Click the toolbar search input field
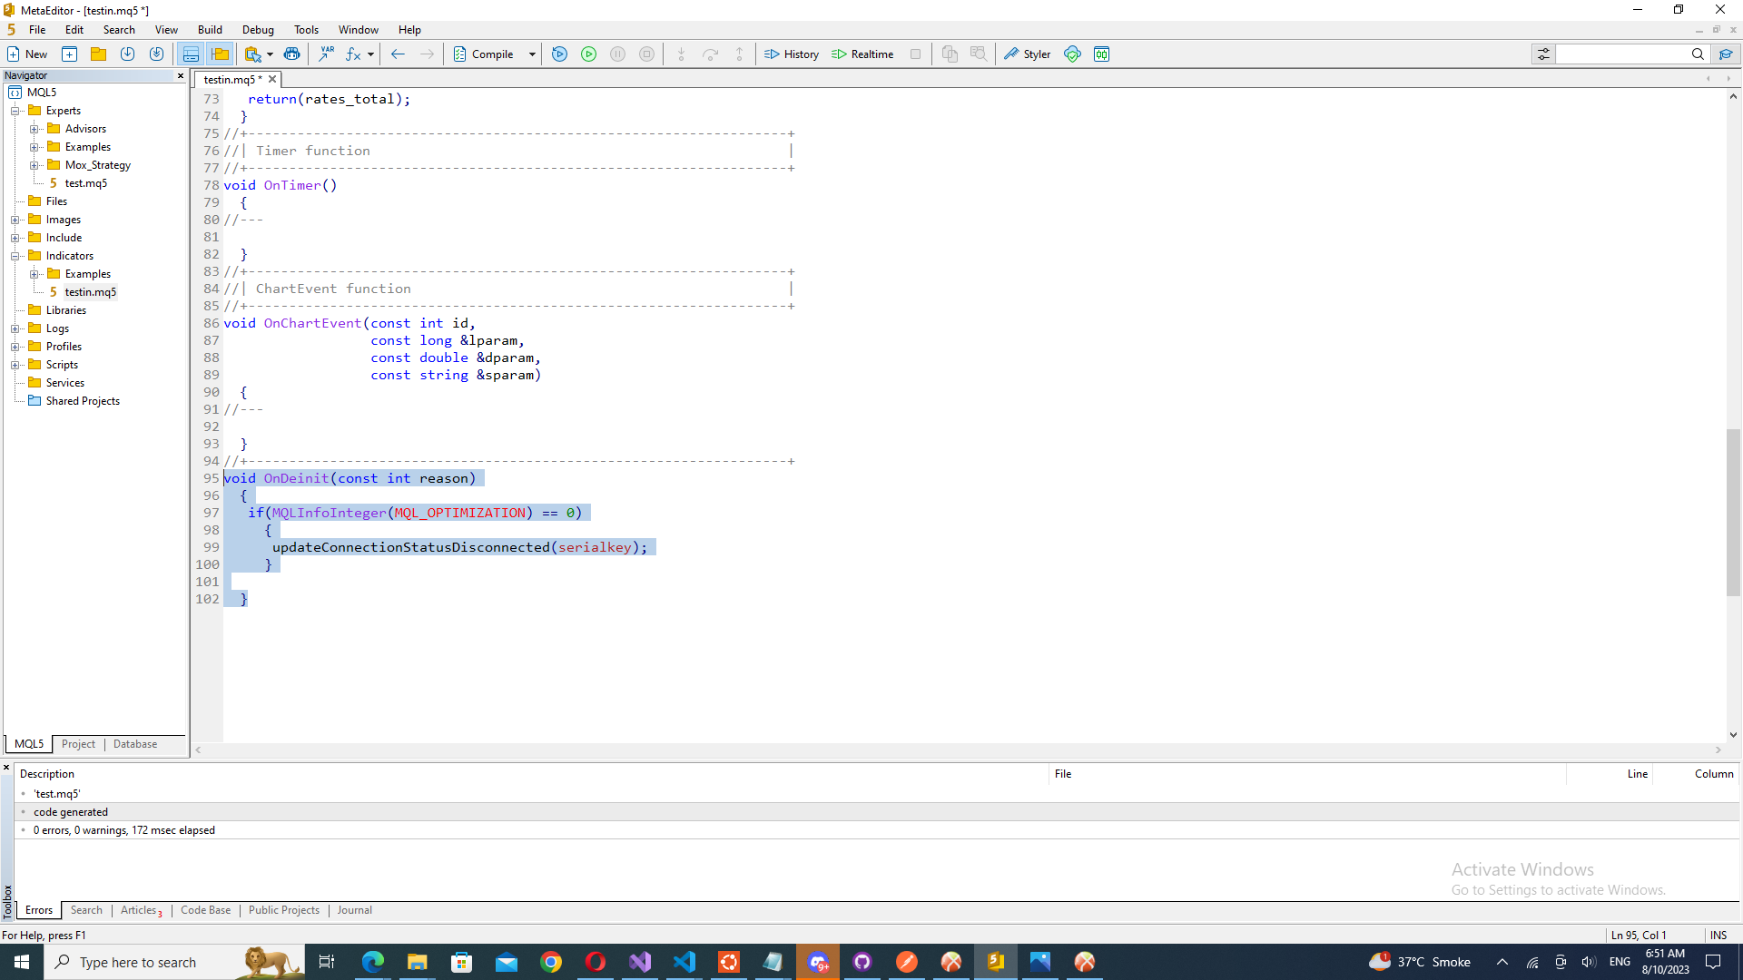Screen dimensions: 1743x980 pyautogui.click(x=1622, y=54)
